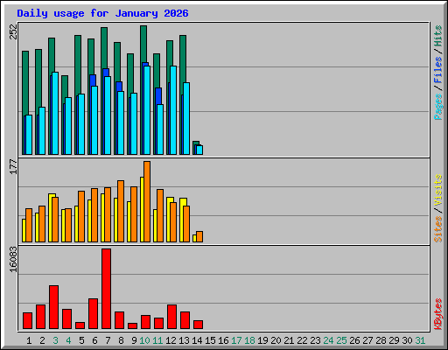Click day 6 on the axis

[x=94, y=340]
